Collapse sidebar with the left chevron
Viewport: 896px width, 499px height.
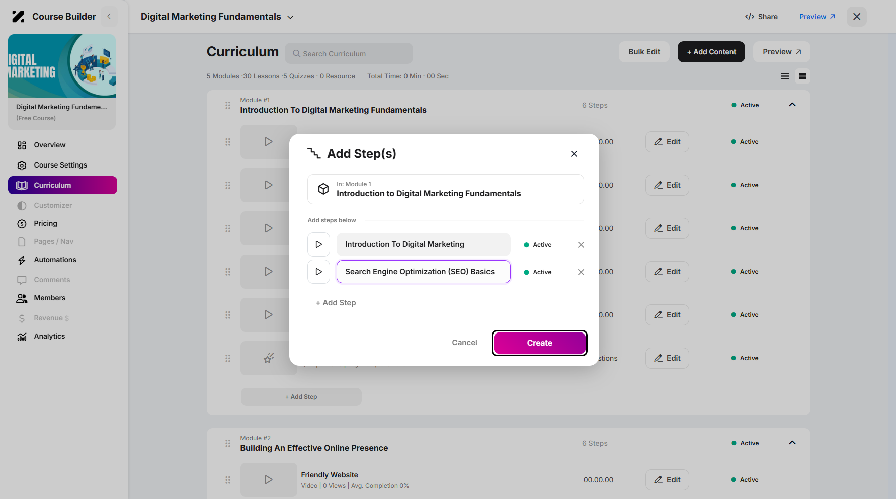[109, 17]
